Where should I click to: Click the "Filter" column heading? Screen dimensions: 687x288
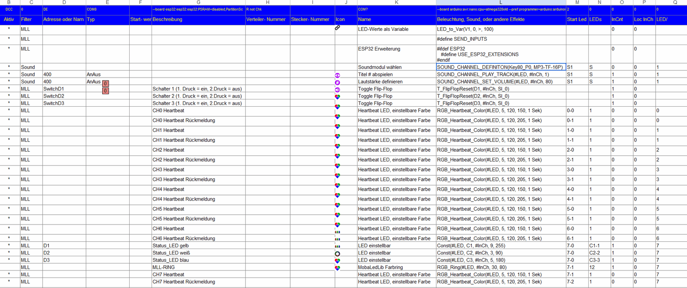click(x=27, y=19)
